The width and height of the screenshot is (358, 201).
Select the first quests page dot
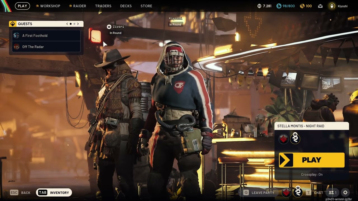point(70,24)
